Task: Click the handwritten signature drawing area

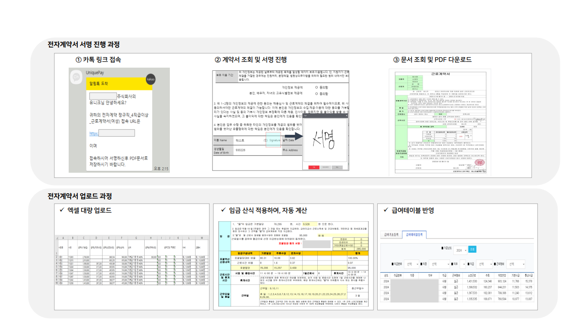Action: [325, 140]
